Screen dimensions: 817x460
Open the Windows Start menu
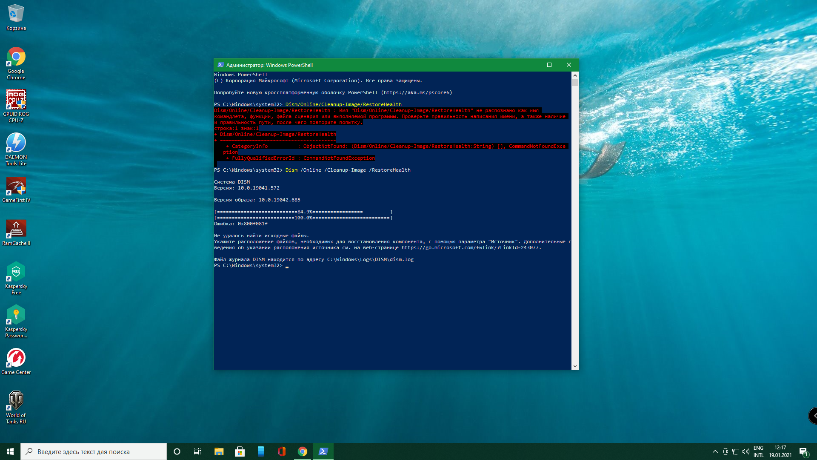pos(10,451)
